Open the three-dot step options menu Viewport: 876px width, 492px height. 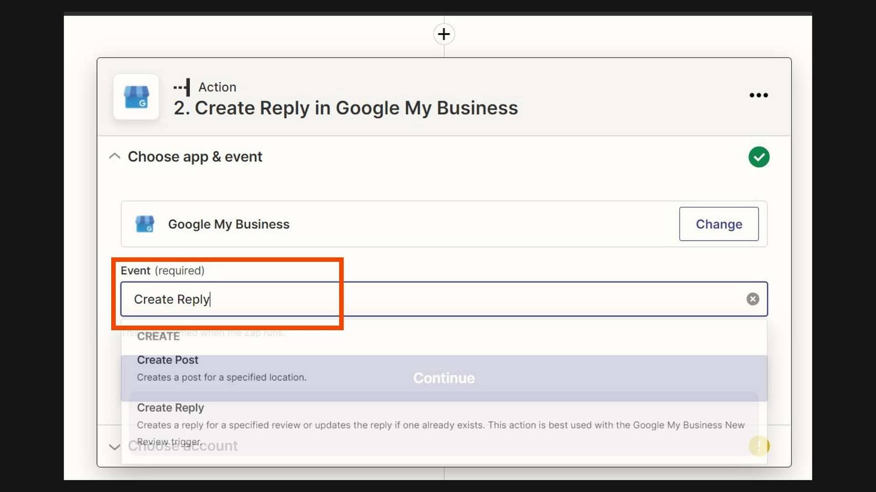click(758, 95)
